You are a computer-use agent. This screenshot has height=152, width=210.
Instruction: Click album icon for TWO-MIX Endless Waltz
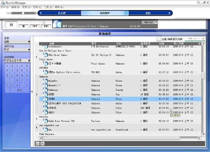45,72
